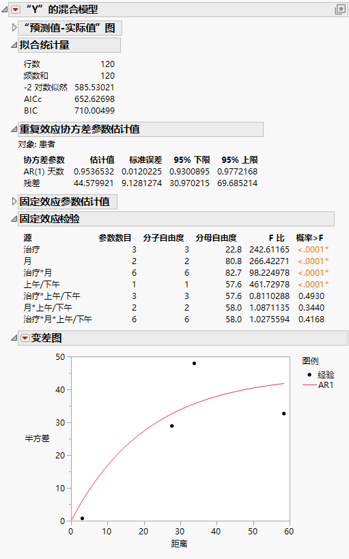Click the 重复效应协方差参数估计值 header
This screenshot has height=559, width=349.
pos(141,129)
